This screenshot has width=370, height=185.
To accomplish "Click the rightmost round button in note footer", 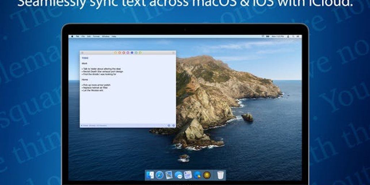I will [173, 125].
